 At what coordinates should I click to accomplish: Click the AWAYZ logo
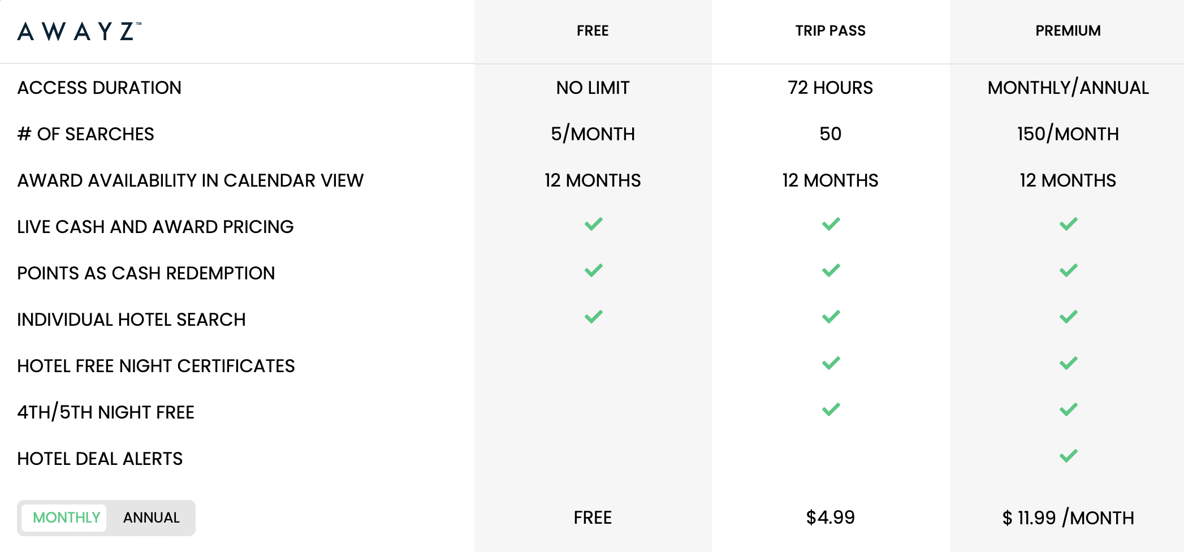point(79,31)
